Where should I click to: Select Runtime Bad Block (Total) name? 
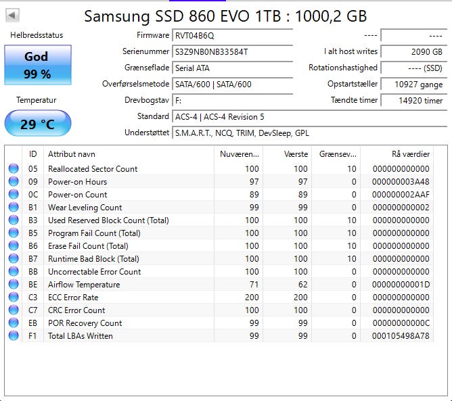click(93, 259)
